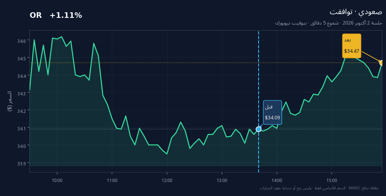Click the "OR" ticker symbol
Viewport: 386px width, 196px height.
pos(36,16)
